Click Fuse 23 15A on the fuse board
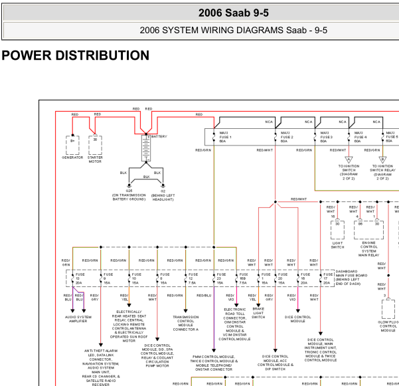The image size is (399, 386). tap(214, 278)
